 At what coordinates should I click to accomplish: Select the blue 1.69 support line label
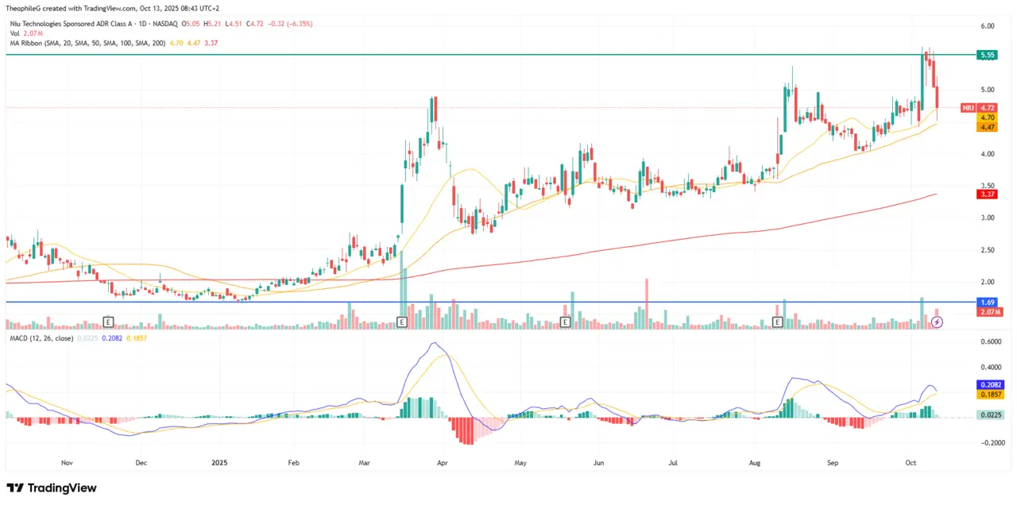[988, 303]
